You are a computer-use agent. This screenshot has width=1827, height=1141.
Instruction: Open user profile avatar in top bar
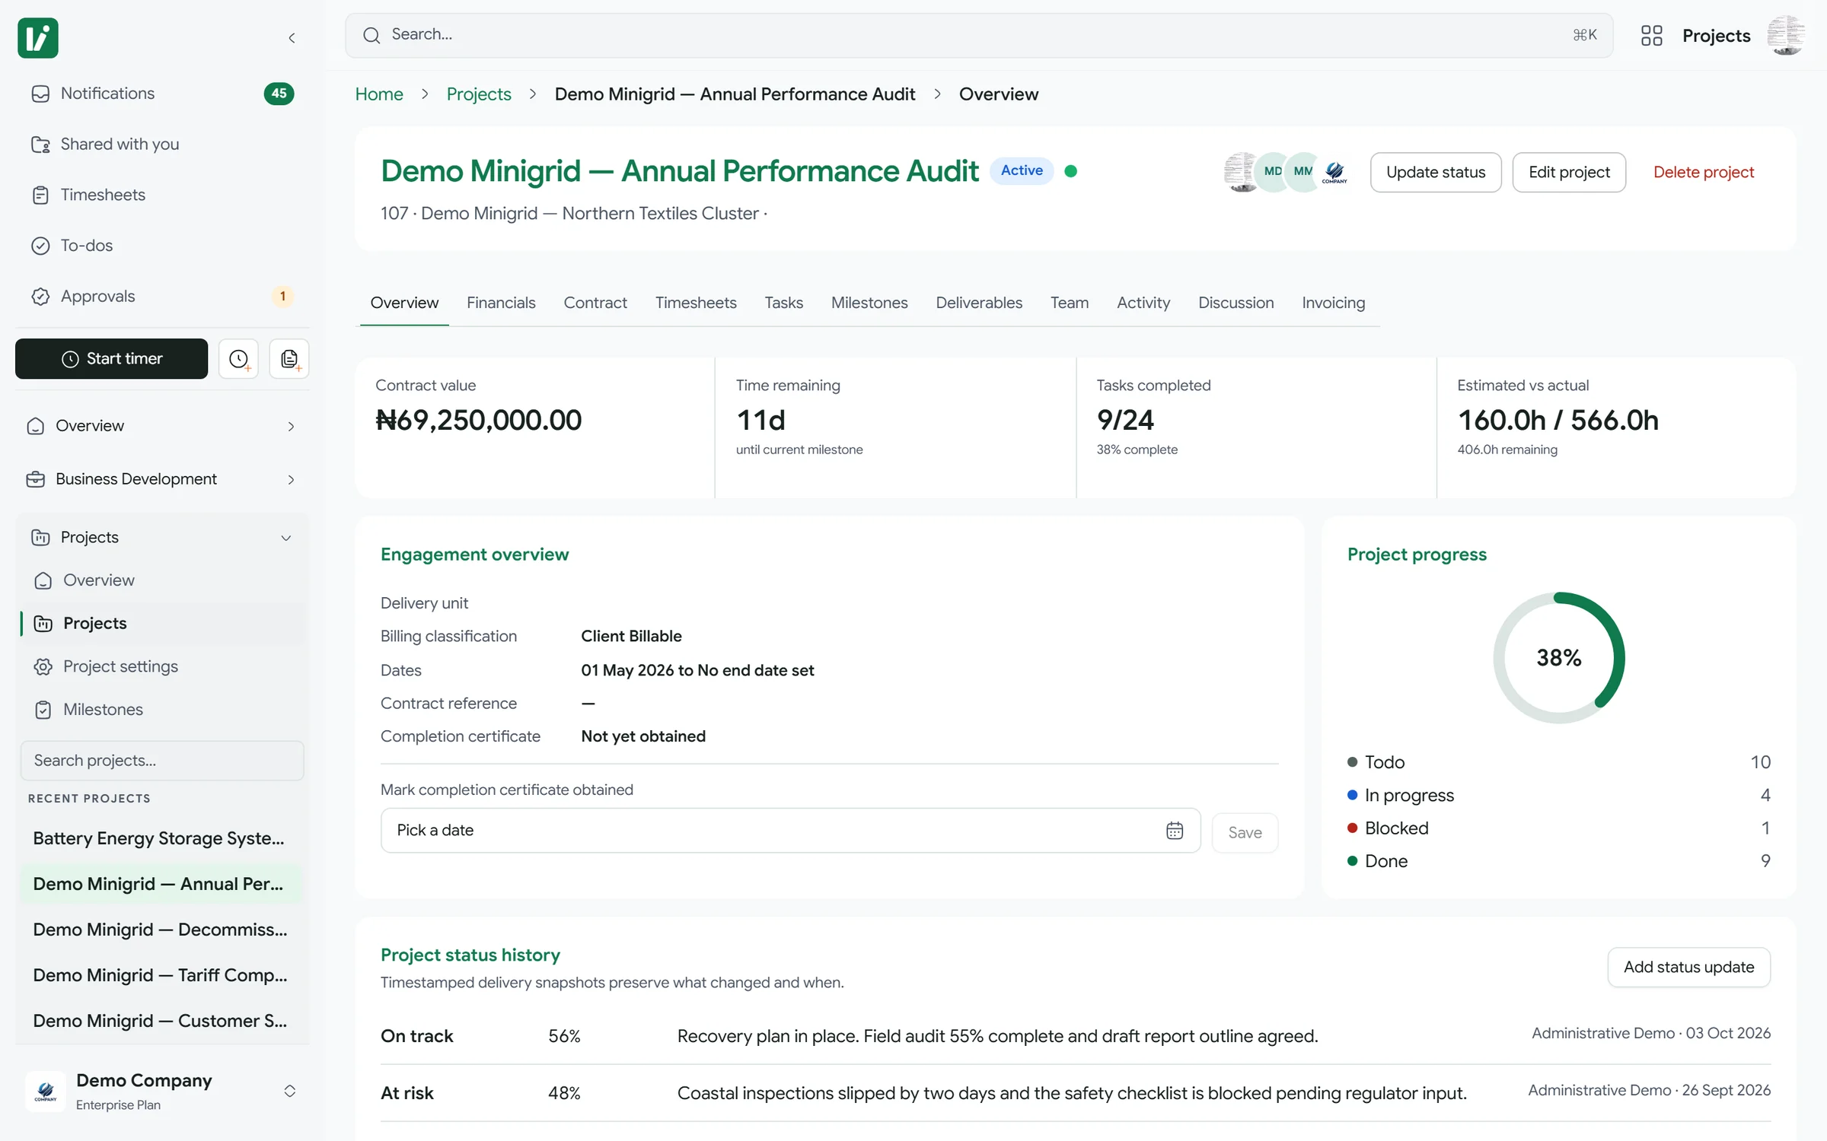coord(1786,36)
